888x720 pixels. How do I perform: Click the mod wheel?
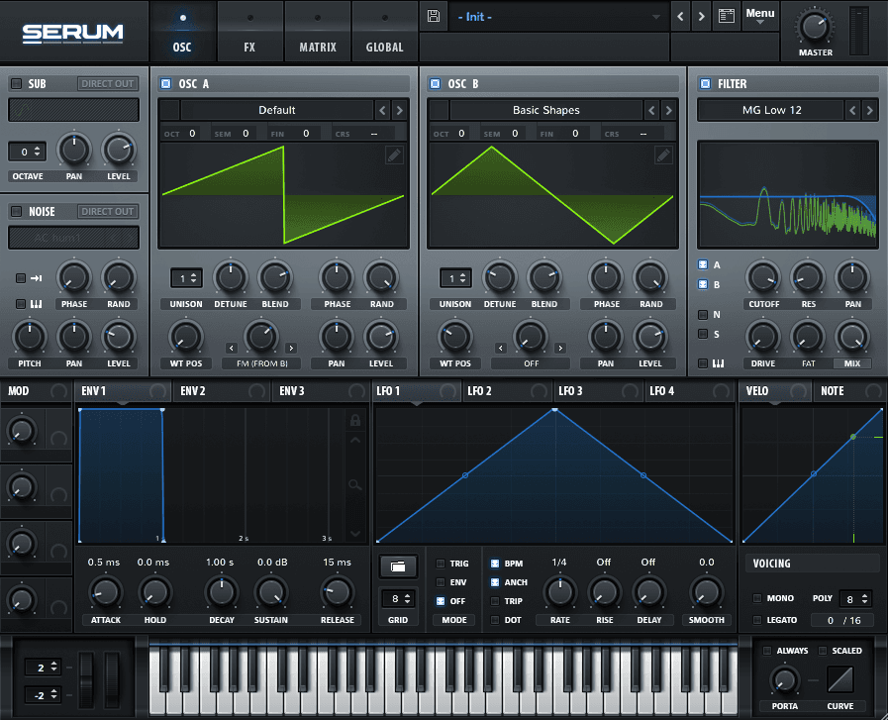pyautogui.click(x=112, y=679)
